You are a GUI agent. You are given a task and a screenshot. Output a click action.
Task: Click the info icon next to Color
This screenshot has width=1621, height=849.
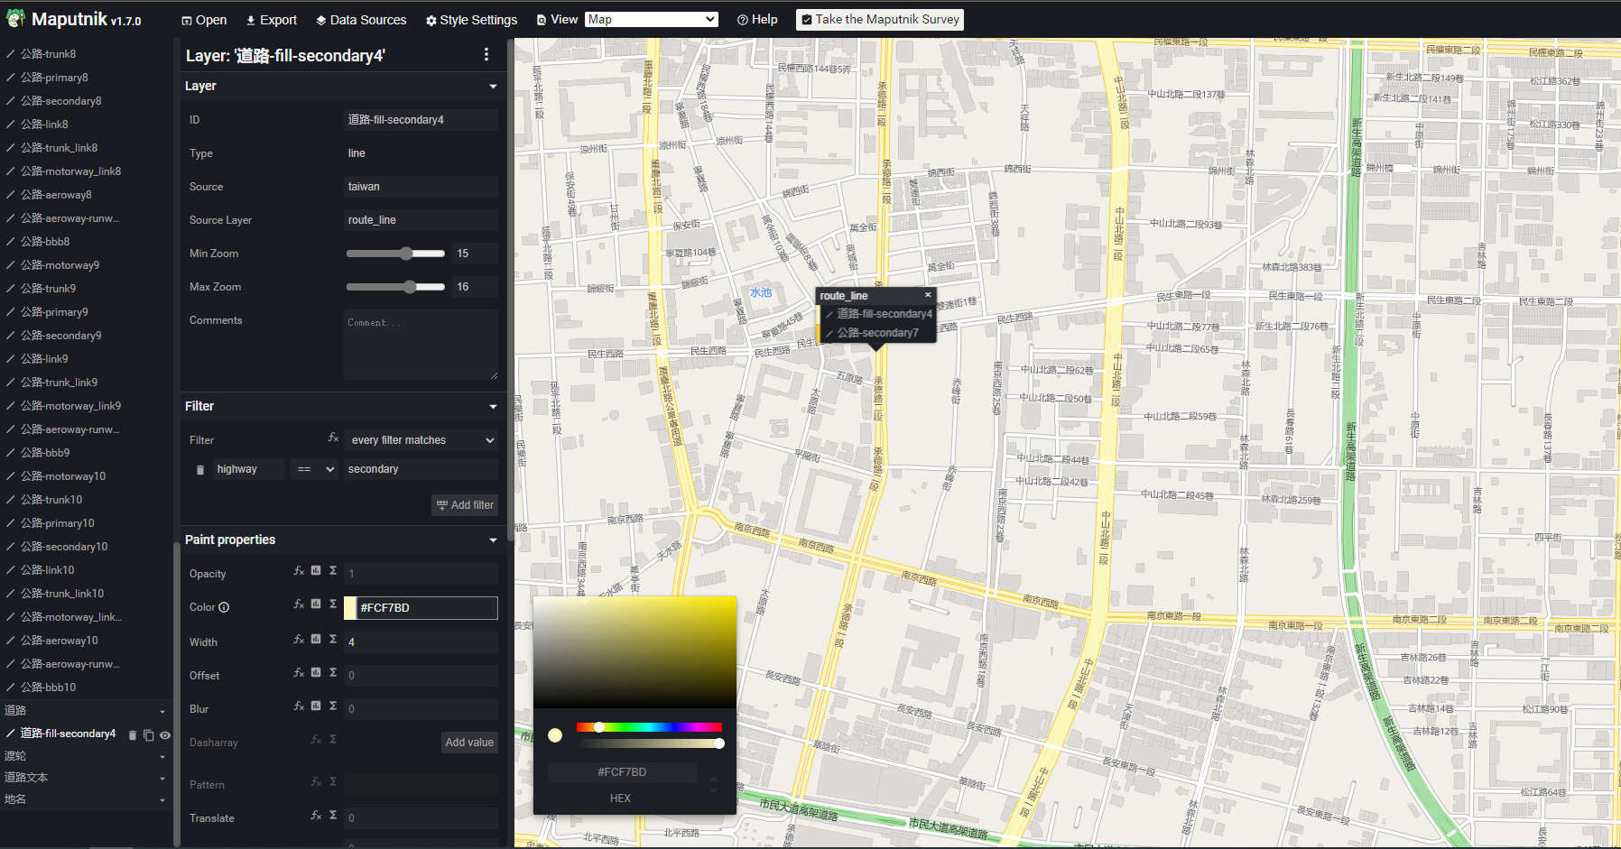223,606
